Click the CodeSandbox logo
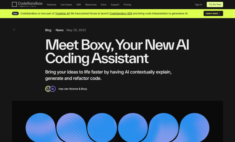The height and width of the screenshot is (142, 235). click(x=27, y=5)
